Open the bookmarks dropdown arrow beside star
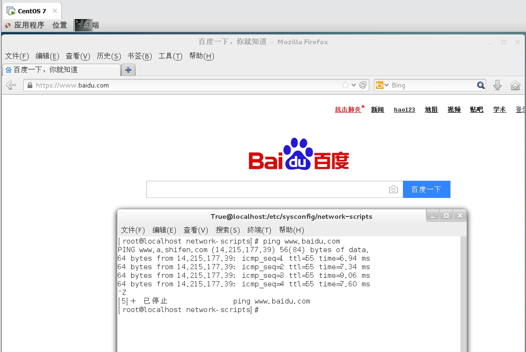 [x=354, y=85]
